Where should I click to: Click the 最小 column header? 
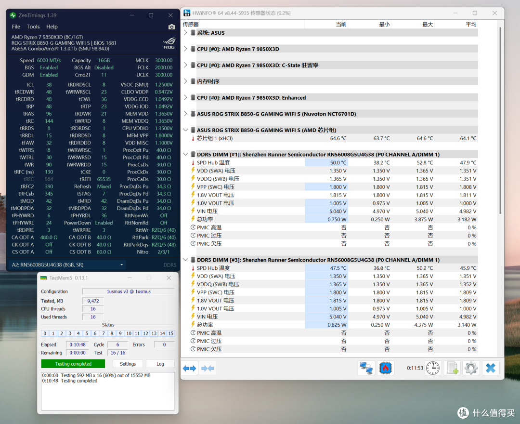click(x=370, y=24)
